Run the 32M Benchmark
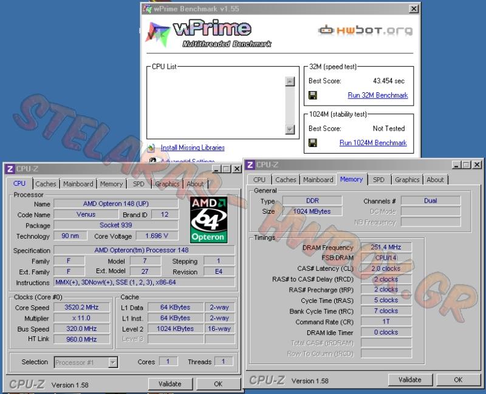 pos(378,95)
